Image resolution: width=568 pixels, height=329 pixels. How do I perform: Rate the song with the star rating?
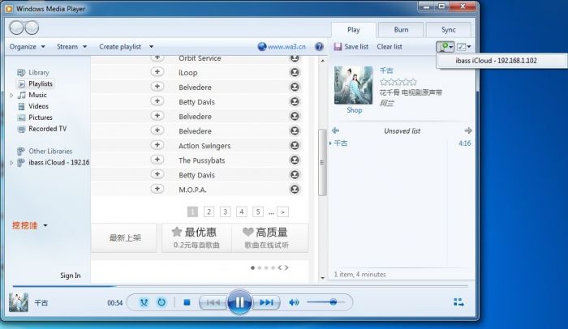point(398,82)
